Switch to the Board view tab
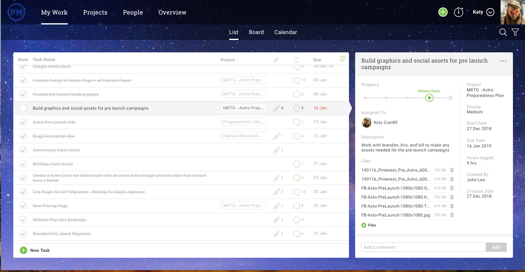 coord(256,32)
